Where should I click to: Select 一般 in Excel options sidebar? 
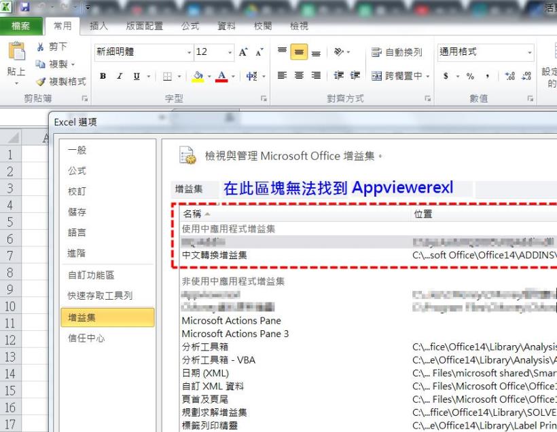coord(77,150)
